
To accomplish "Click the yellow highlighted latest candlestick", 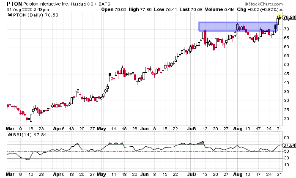I will (280, 18).
